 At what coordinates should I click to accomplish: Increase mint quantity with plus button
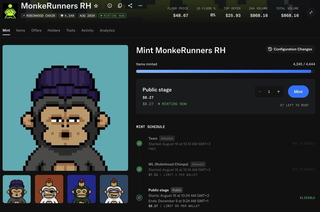click(x=279, y=91)
